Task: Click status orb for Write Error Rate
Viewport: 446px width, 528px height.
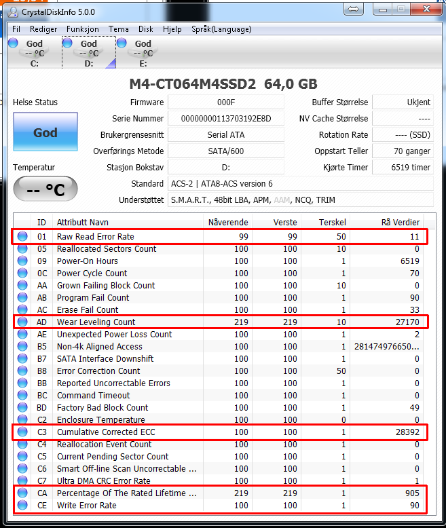Action: (x=22, y=505)
